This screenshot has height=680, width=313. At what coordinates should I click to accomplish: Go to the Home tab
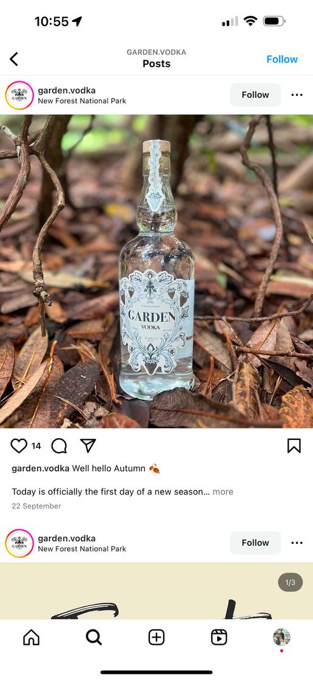coord(31,637)
